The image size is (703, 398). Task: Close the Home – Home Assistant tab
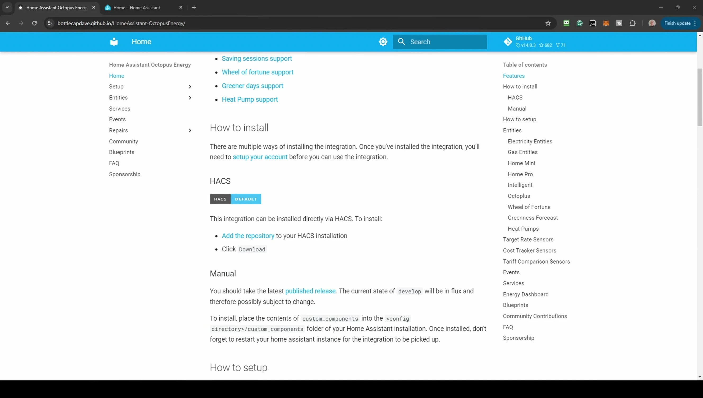(x=181, y=7)
